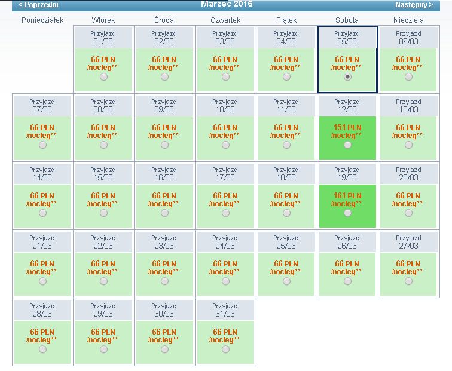Pick the 18/03 arrival radio button
The width and height of the screenshot is (452, 371).
286,213
